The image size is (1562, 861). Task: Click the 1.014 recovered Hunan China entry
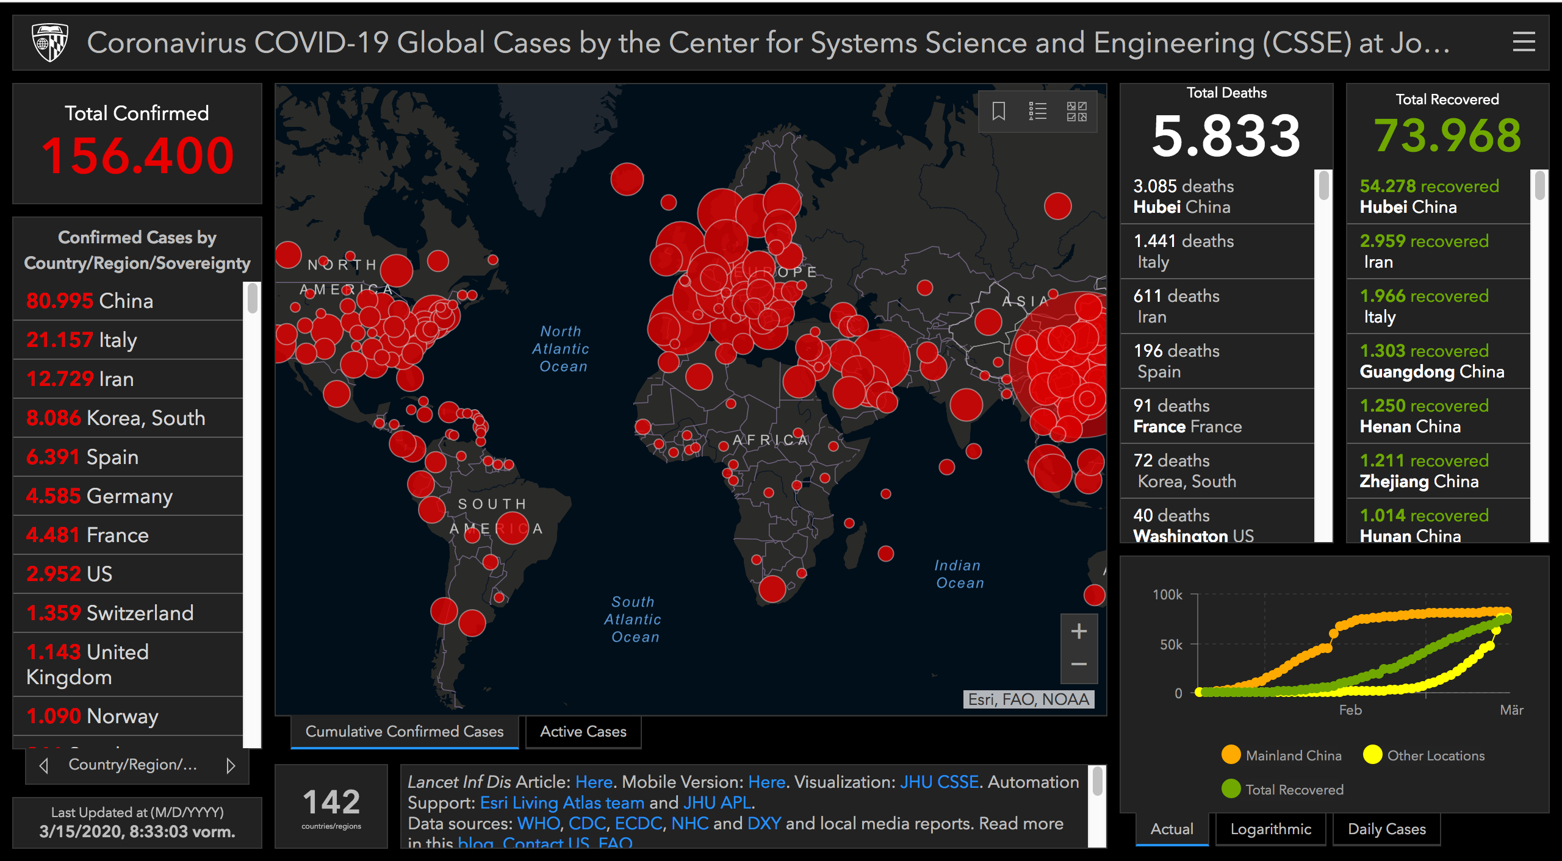pos(1438,521)
